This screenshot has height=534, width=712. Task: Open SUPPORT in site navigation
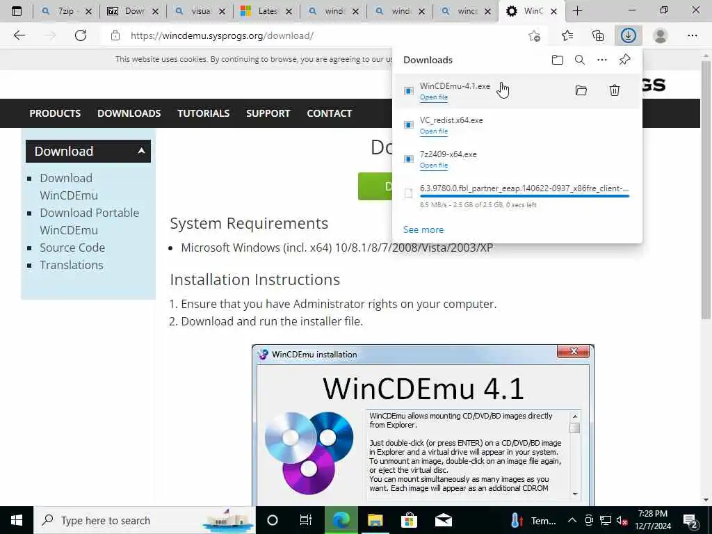268,113
